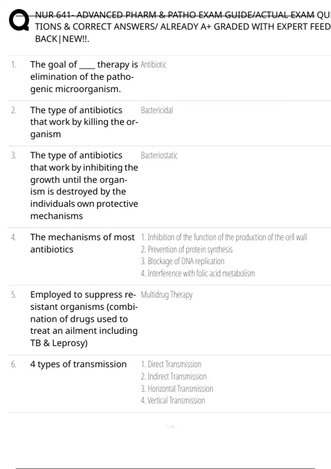Screen dimensions: 331x469
Task: Click the answer 'Antibiotic'
Action: point(154,65)
